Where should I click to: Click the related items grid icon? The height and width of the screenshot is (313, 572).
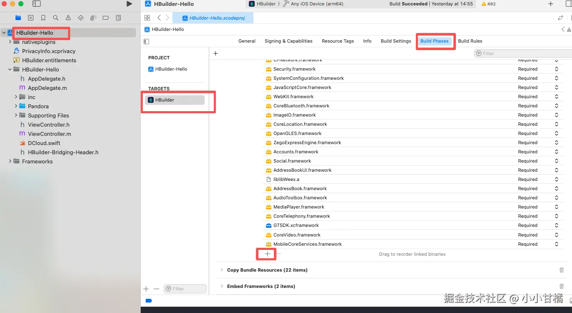coord(147,18)
